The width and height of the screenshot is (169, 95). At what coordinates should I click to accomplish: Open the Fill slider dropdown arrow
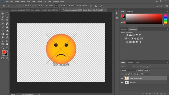(149, 74)
